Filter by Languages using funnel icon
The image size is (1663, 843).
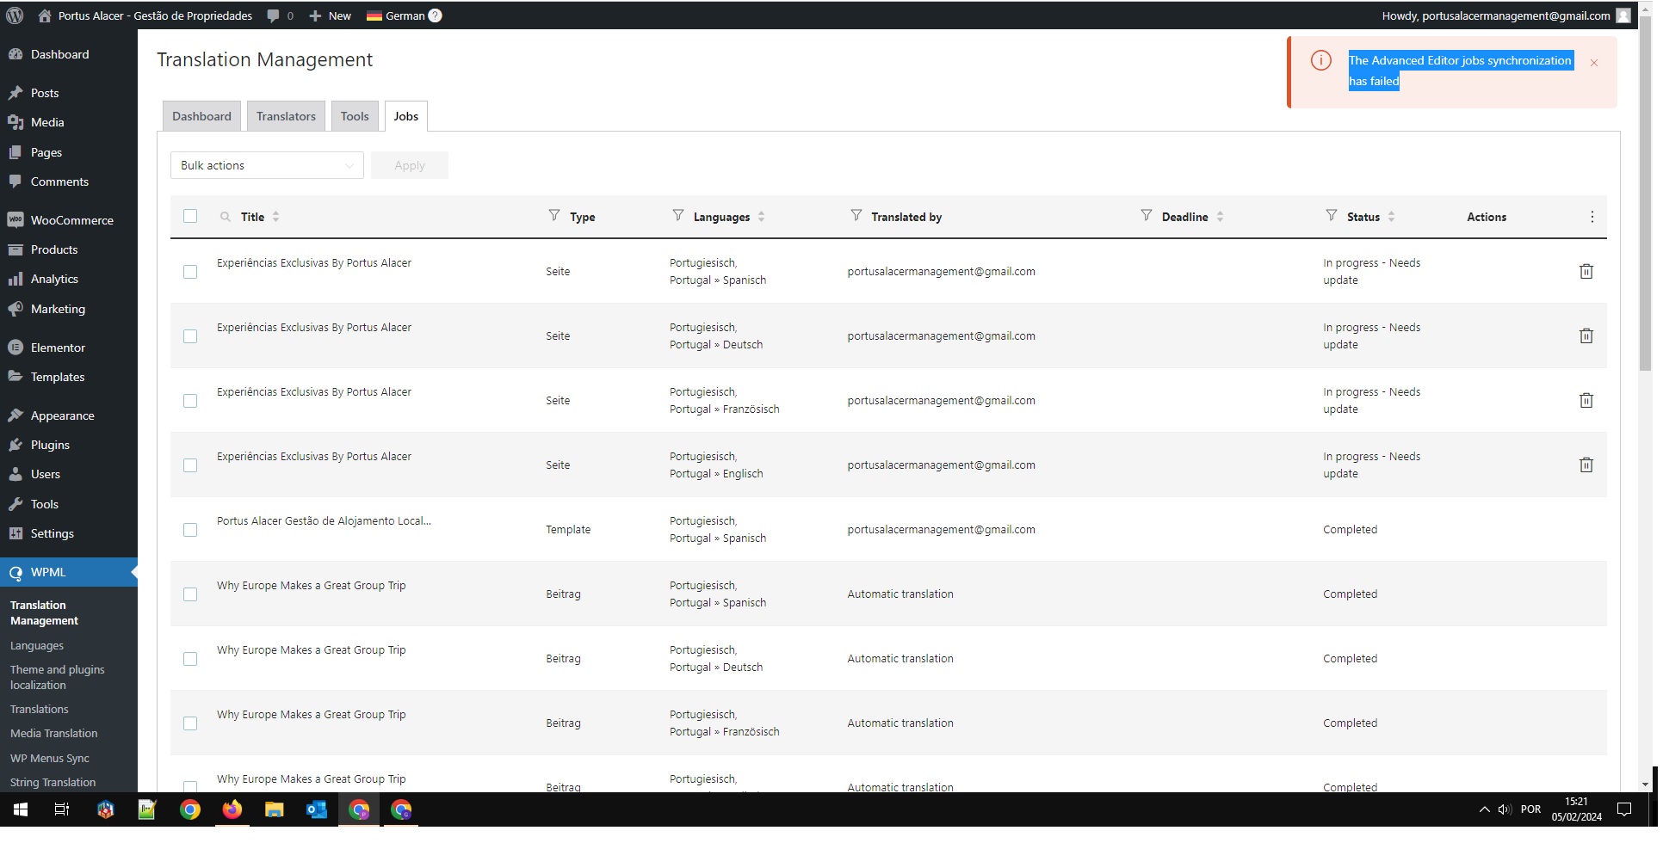[678, 215]
